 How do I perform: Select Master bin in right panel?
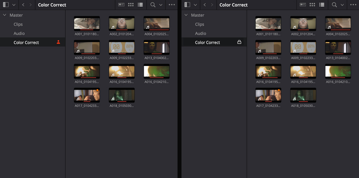[x=198, y=15]
